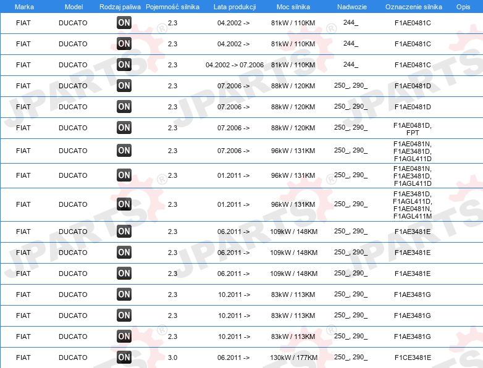Click the ON fuel icon in the F1AE0481D, FPT row

coord(124,127)
